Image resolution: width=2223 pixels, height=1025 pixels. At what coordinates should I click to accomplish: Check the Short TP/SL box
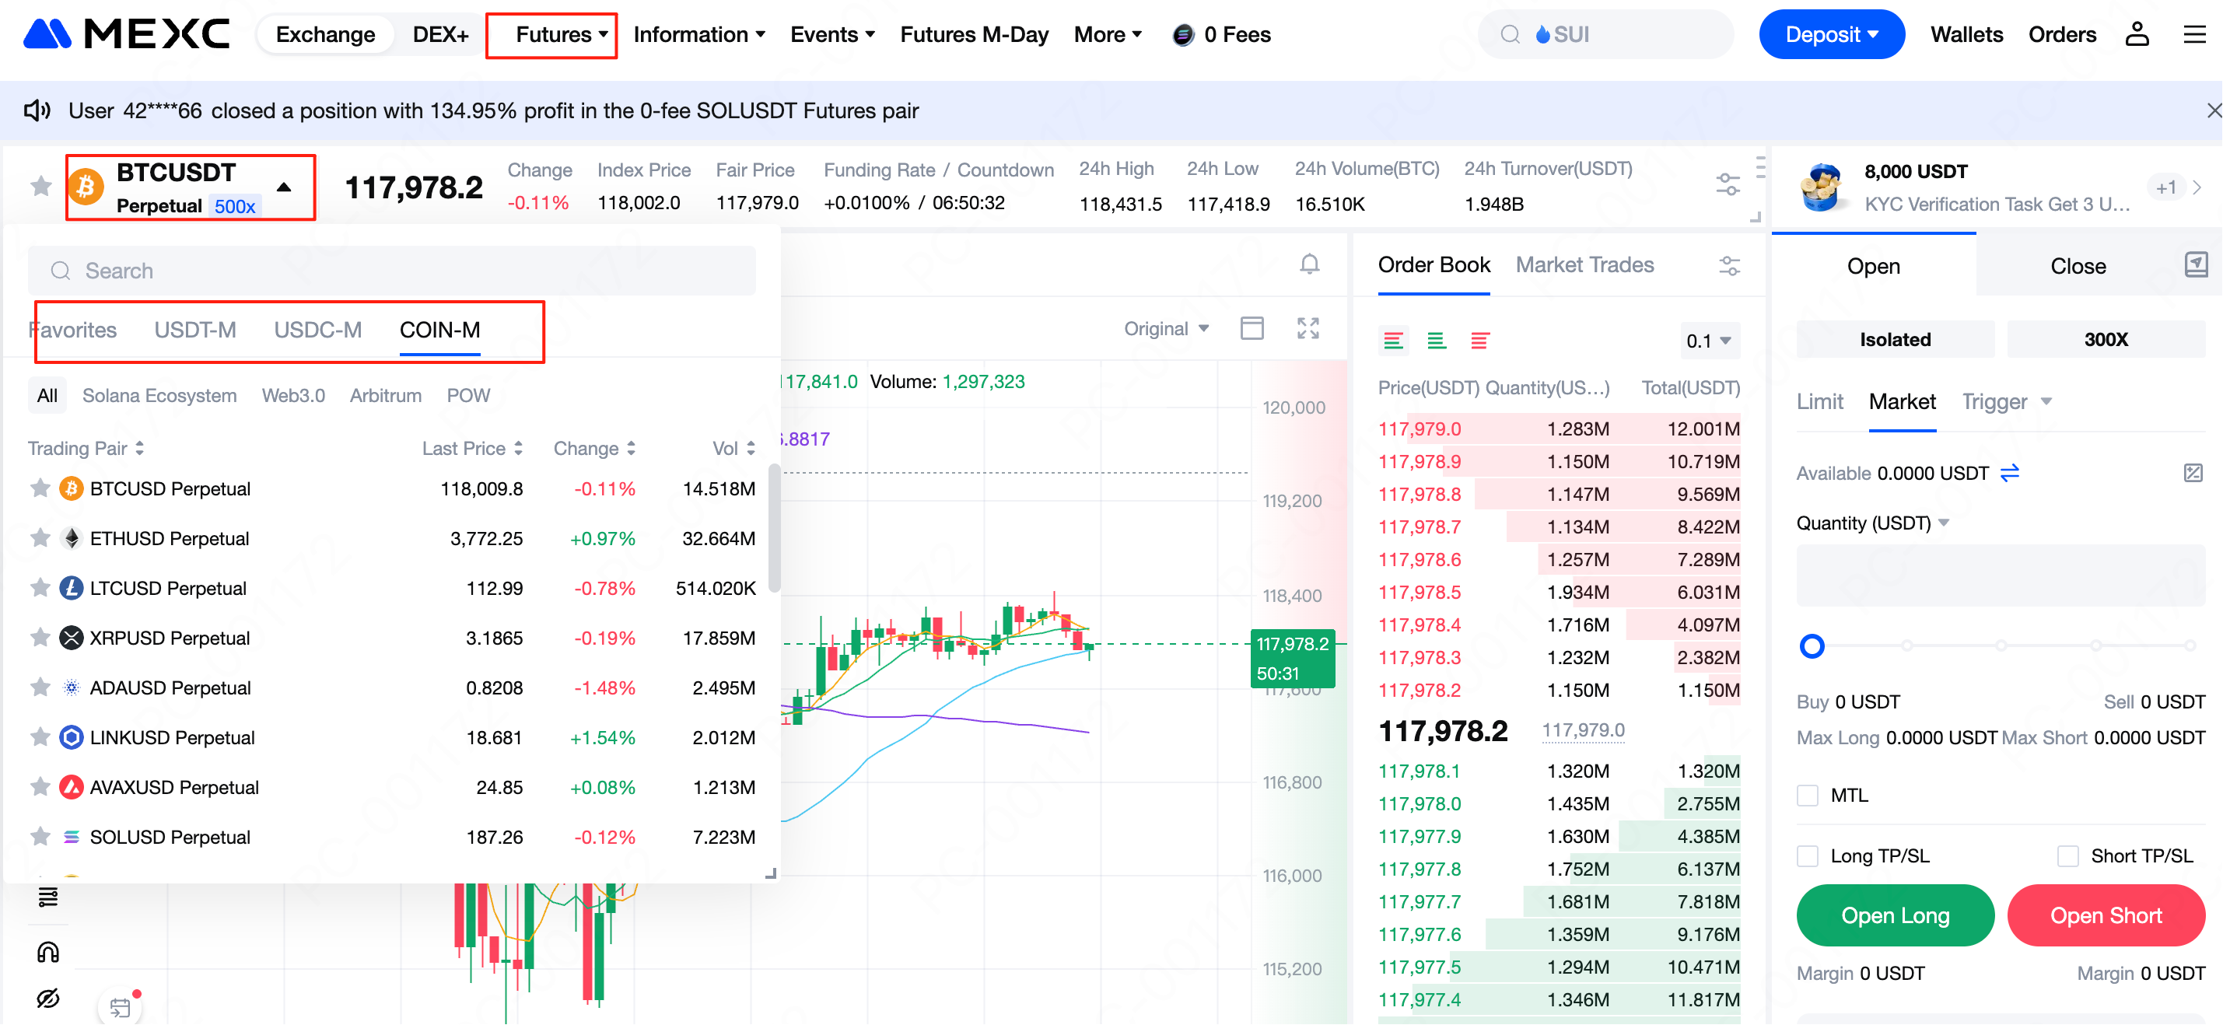[2067, 856]
